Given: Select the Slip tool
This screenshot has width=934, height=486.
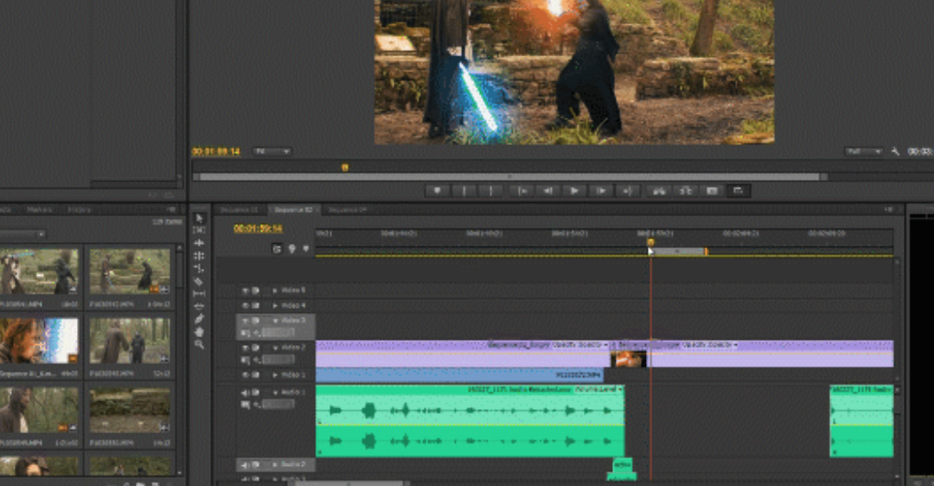Looking at the screenshot, I should [200, 294].
